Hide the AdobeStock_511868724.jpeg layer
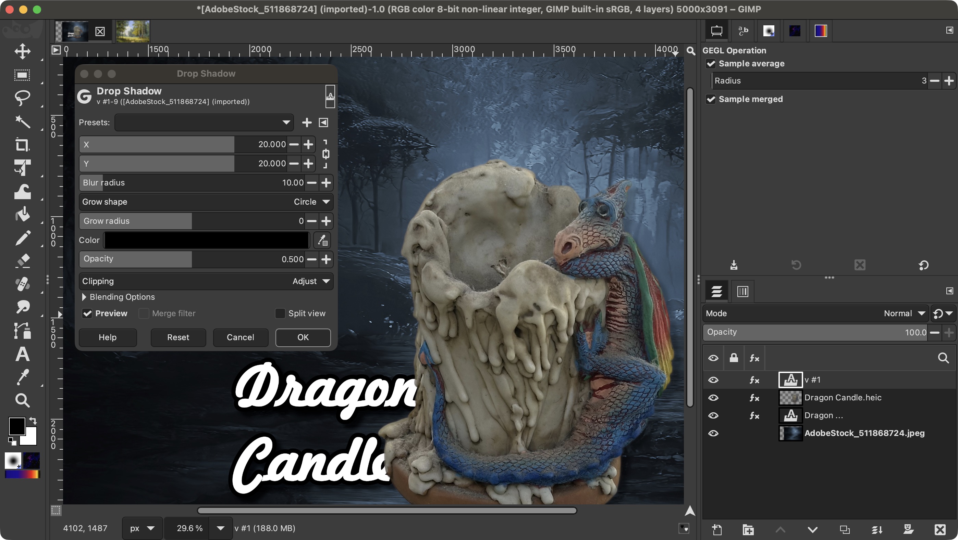958x540 pixels. pos(713,434)
